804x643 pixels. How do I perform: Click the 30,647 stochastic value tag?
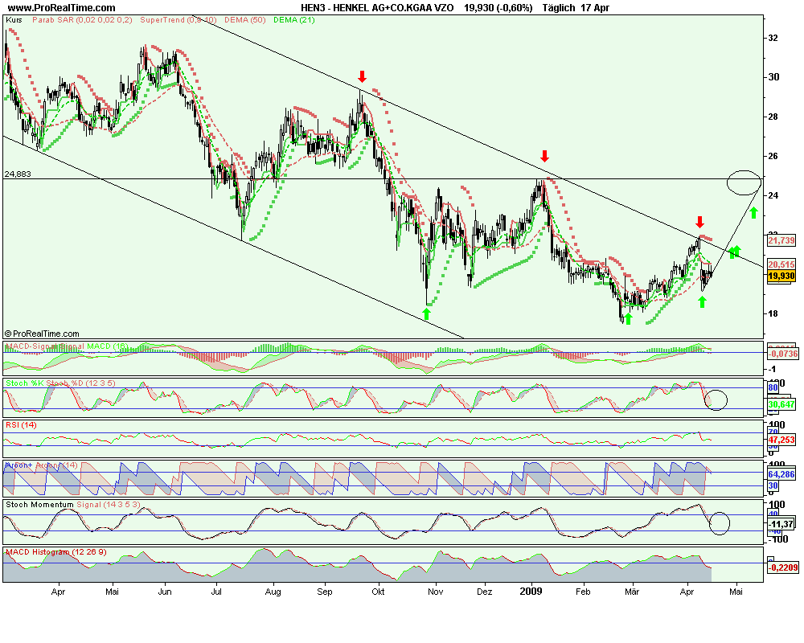[x=781, y=404]
